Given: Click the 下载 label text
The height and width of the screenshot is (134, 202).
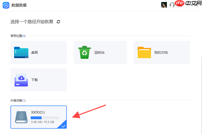Looking at the screenshot, I should [x=35, y=80].
